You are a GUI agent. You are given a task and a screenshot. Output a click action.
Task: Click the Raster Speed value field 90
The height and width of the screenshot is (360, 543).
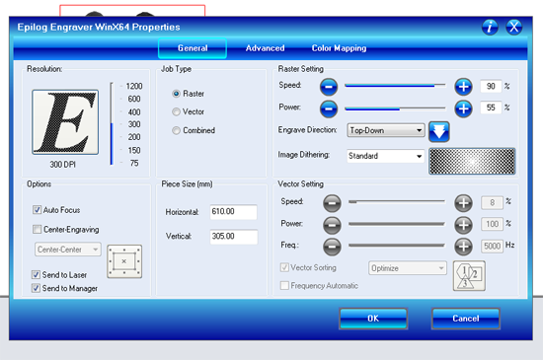pyautogui.click(x=491, y=86)
